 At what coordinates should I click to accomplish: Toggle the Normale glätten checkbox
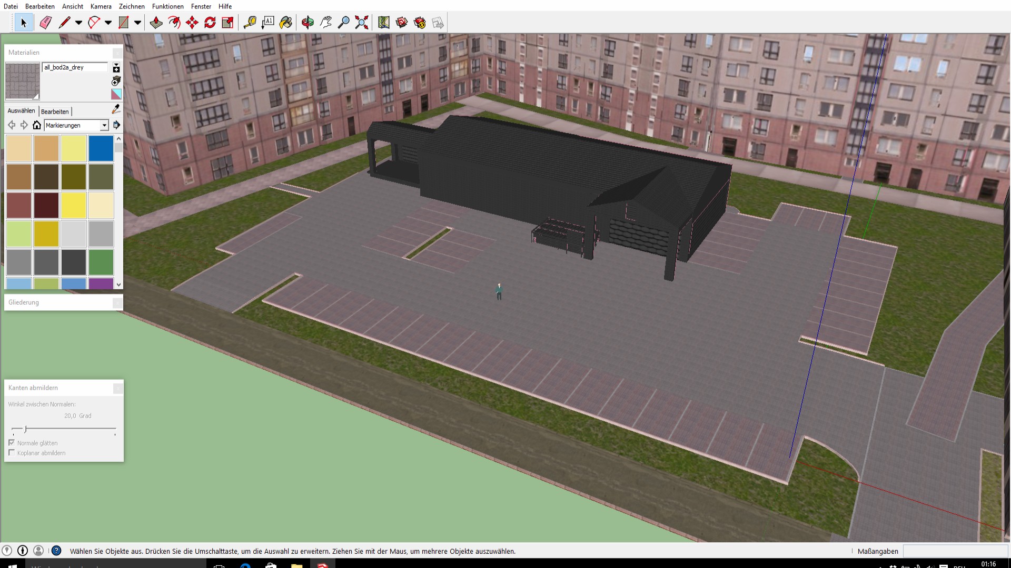coord(12,443)
